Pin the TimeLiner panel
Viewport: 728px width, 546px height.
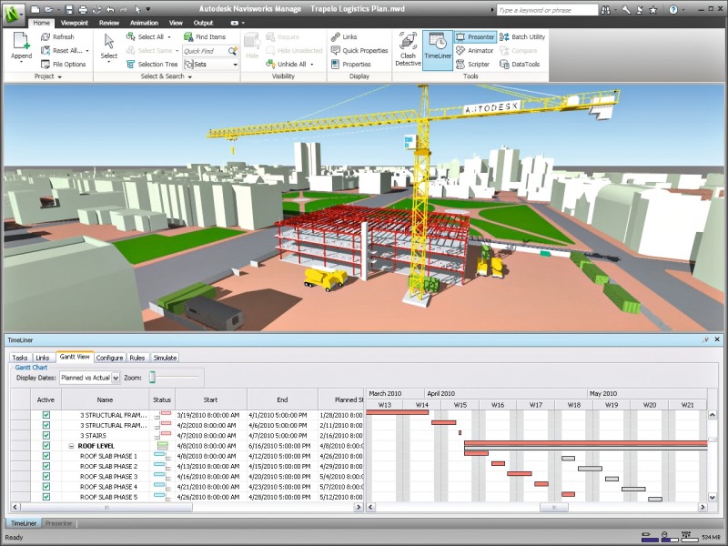(x=706, y=339)
